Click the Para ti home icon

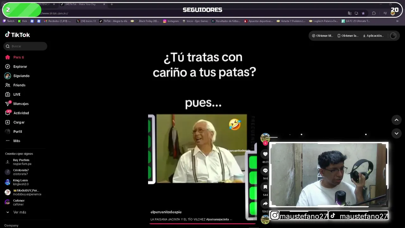(8, 57)
